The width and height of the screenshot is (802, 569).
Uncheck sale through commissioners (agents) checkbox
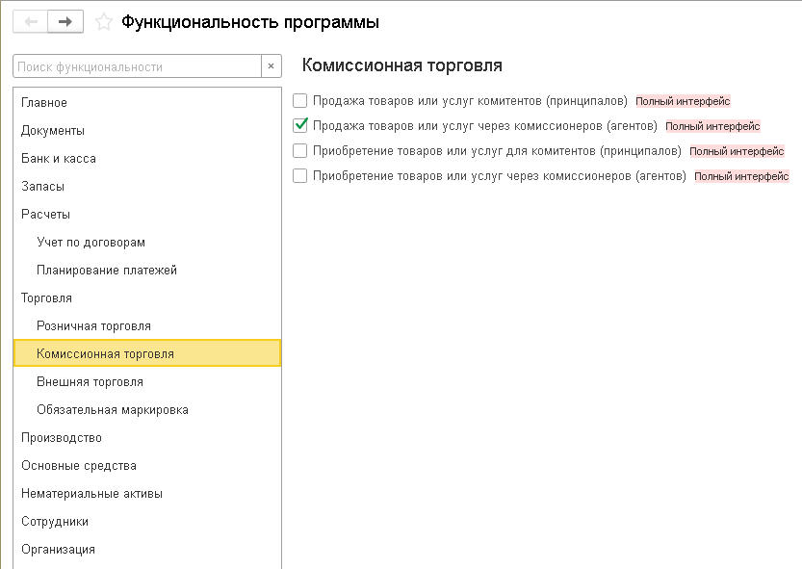(300, 125)
